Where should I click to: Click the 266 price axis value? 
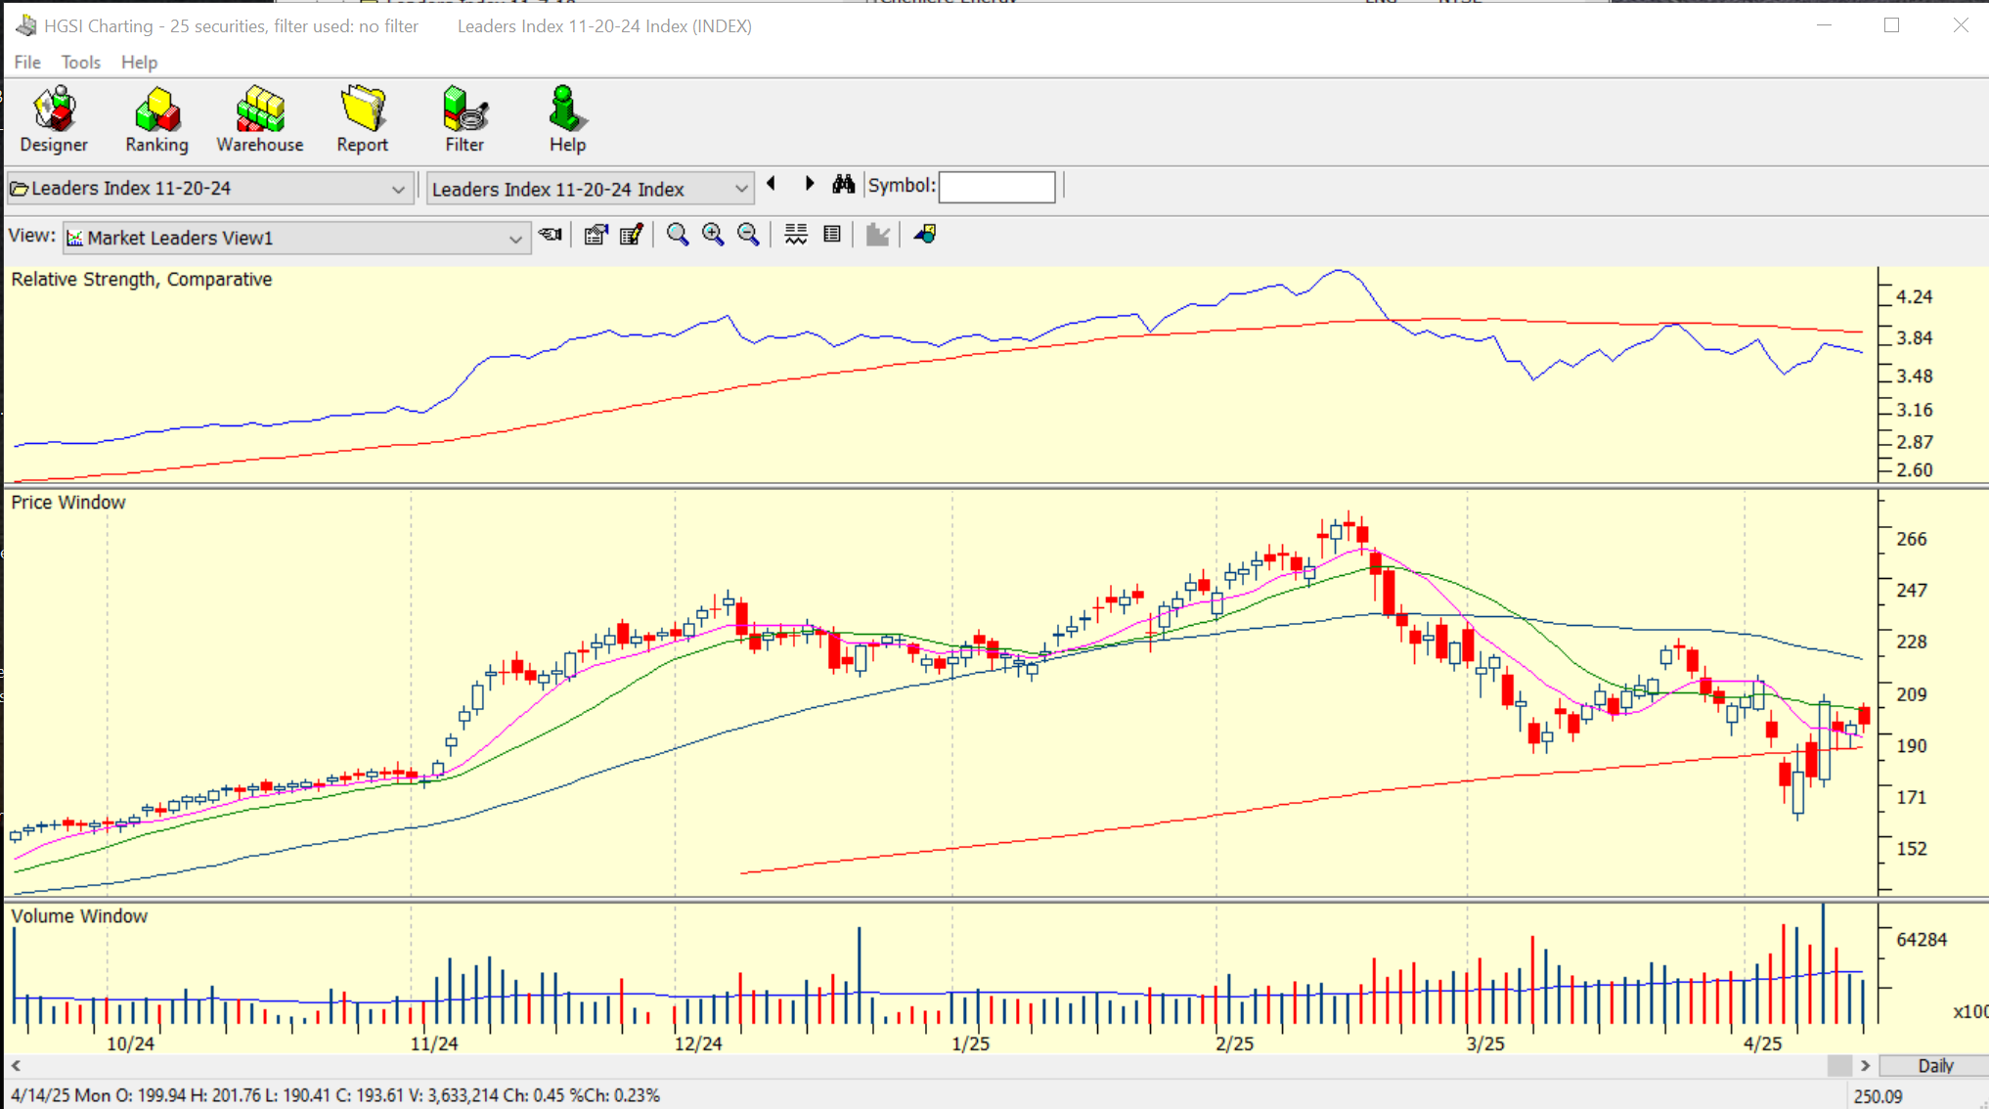[1912, 539]
